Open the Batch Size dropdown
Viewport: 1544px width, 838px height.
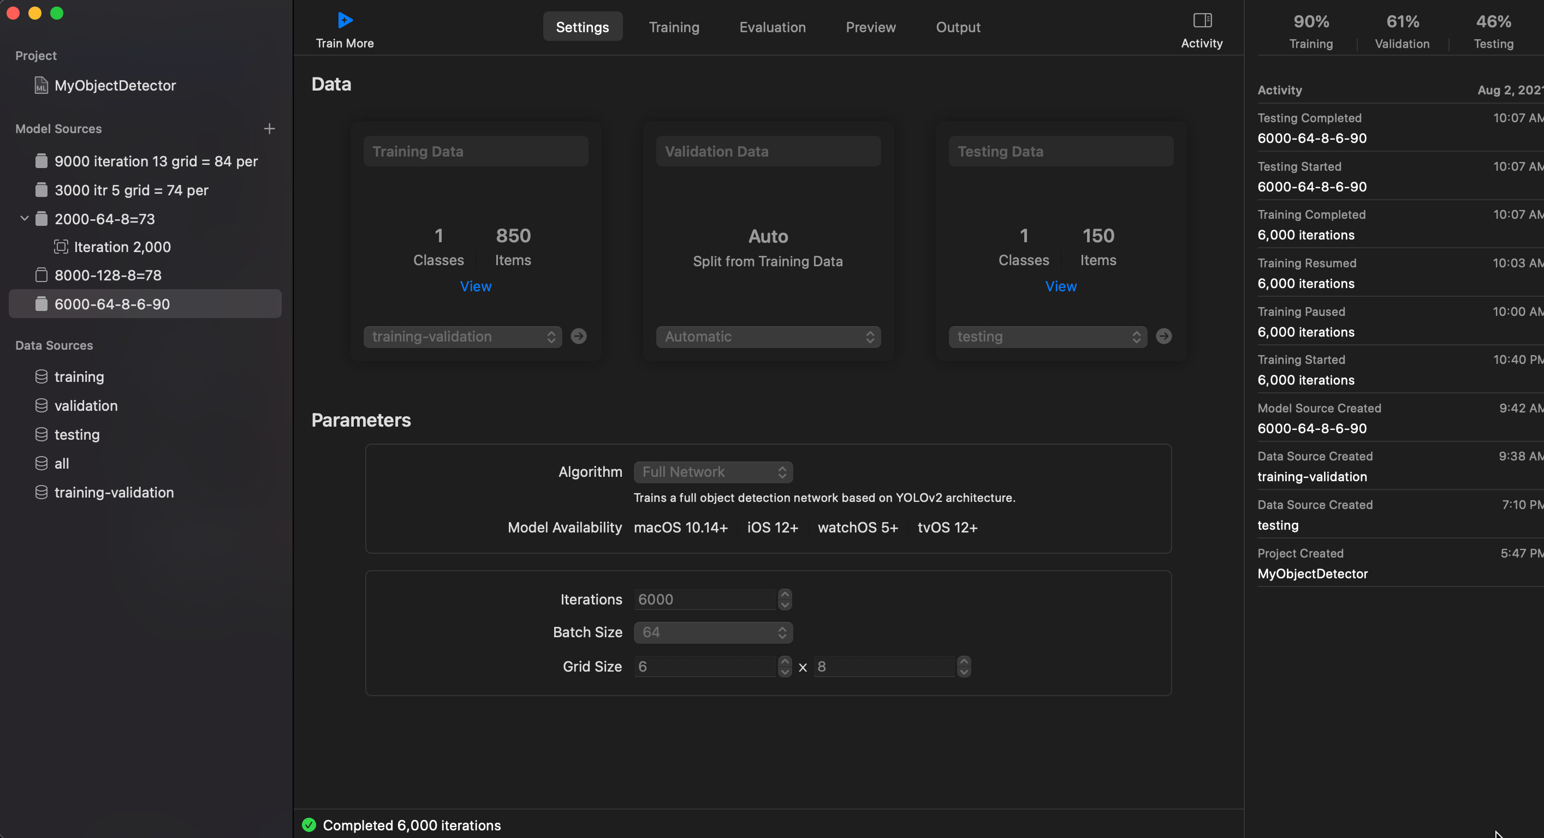(x=712, y=632)
